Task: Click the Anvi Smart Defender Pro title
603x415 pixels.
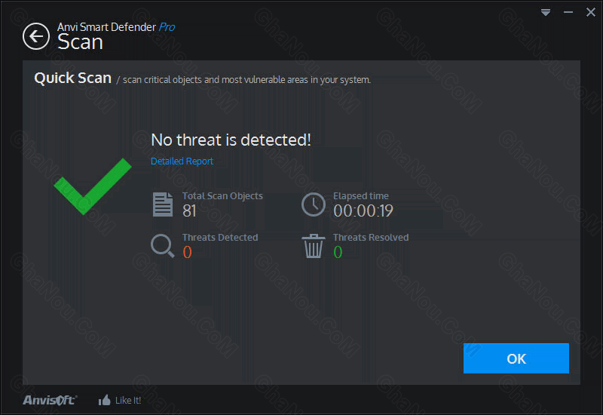Action: (x=116, y=27)
